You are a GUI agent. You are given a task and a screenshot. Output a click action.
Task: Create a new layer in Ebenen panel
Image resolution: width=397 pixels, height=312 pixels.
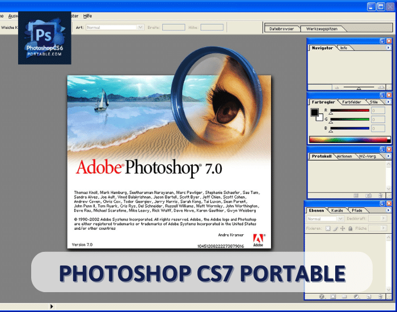coord(369,297)
